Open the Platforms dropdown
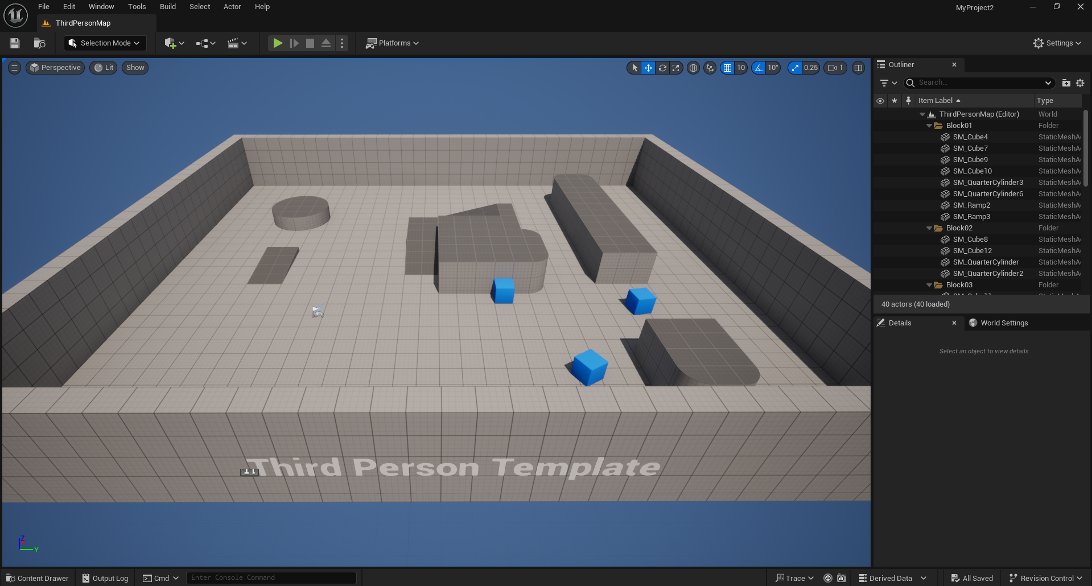Viewport: 1092px width, 586px height. (392, 43)
